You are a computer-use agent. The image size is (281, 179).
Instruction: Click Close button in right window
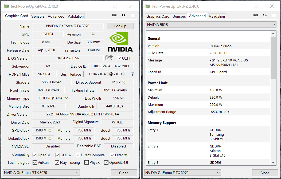(x=265, y=173)
